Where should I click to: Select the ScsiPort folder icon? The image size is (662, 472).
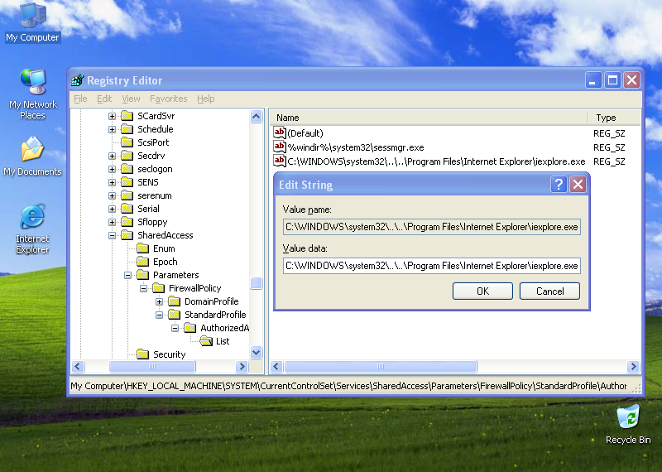[x=127, y=142]
